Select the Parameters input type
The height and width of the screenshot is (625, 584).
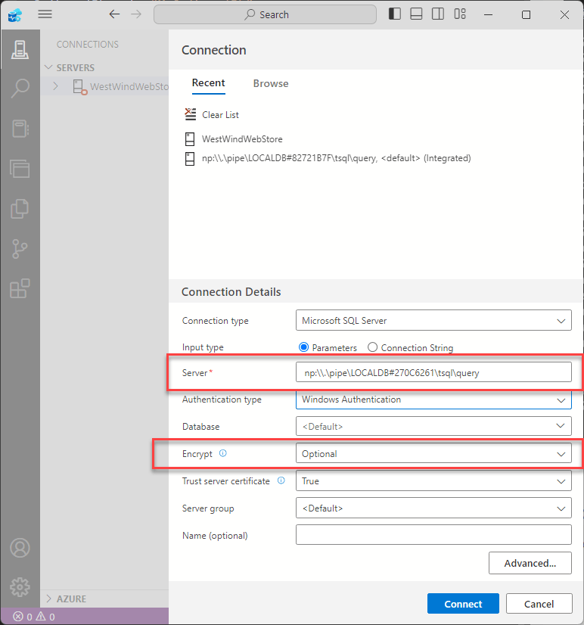304,347
